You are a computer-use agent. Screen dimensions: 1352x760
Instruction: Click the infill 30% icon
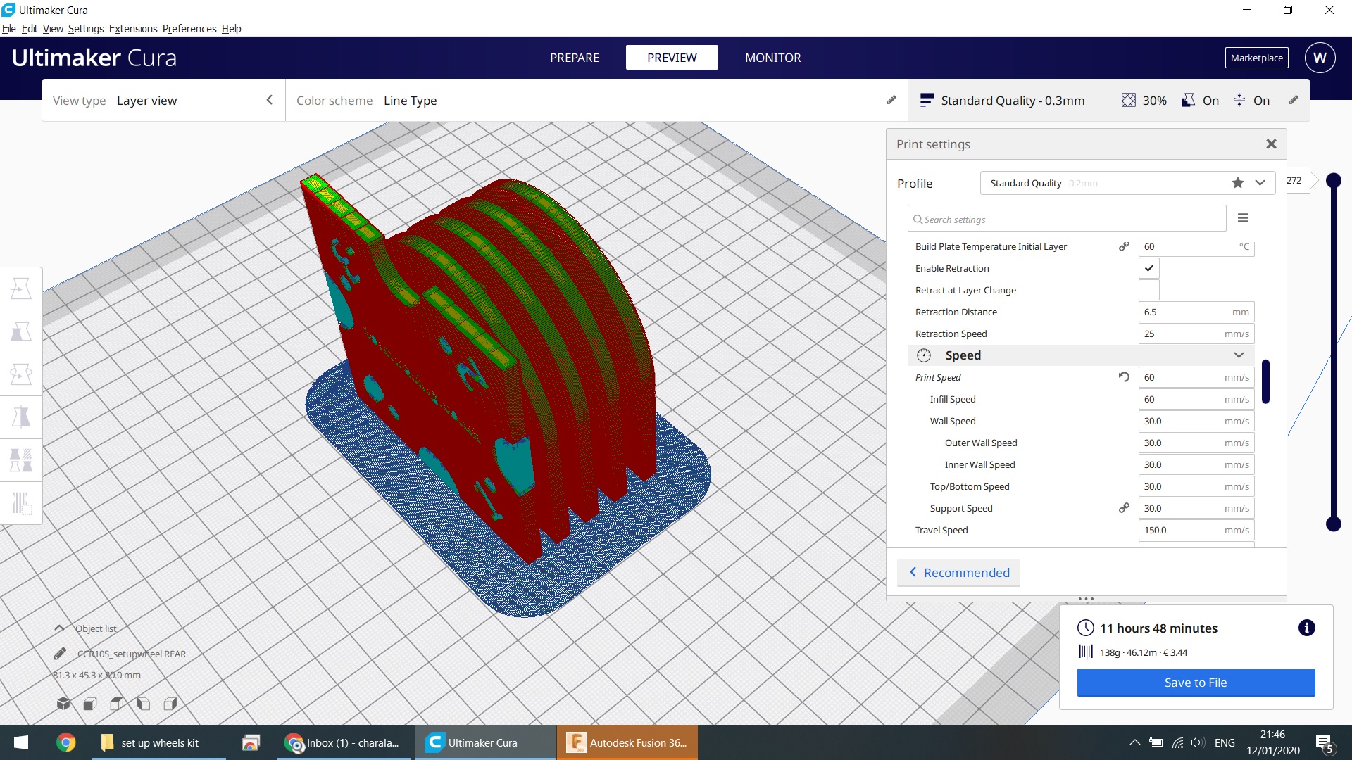[x=1129, y=100]
